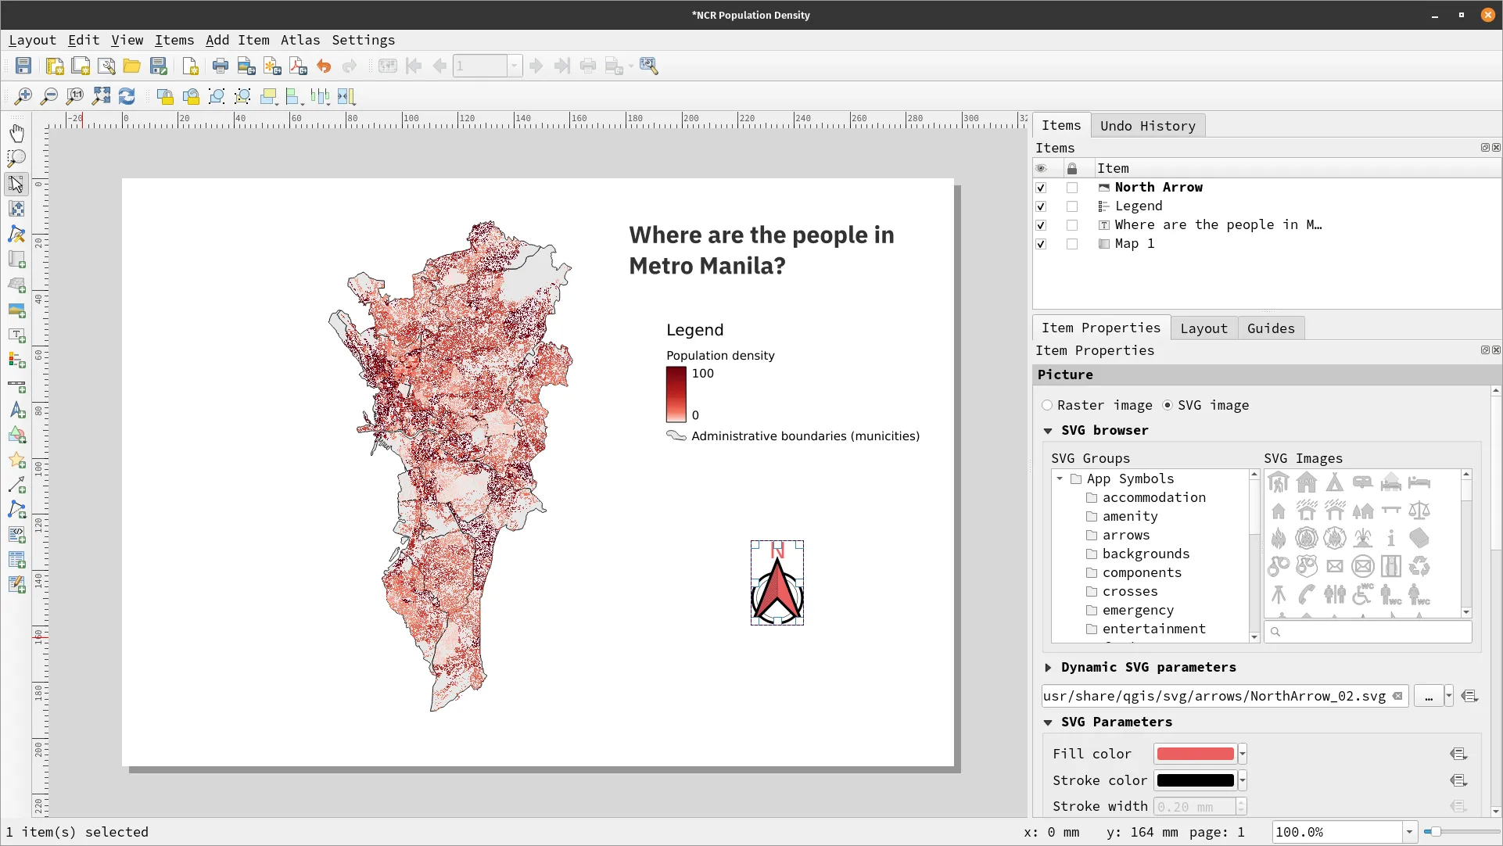
Task: Click Export as PDF icon
Action: [298, 66]
